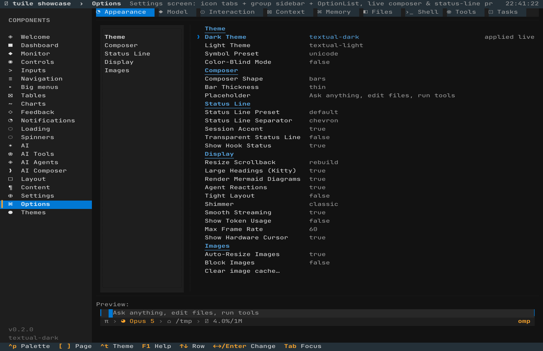Change Symbol Preset unicode value

pos(324,54)
